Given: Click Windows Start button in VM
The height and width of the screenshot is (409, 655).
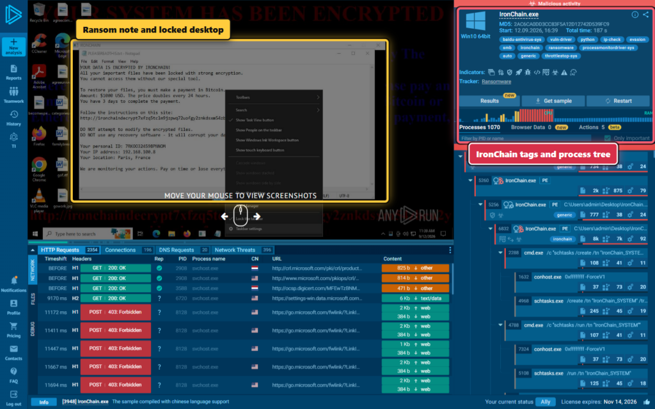Looking at the screenshot, I should tap(35, 234).
